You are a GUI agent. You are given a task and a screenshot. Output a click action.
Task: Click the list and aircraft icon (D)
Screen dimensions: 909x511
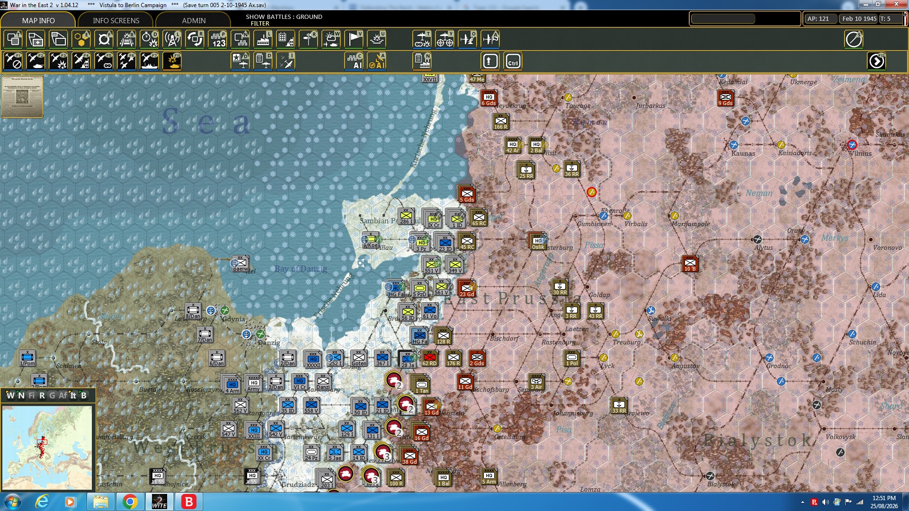263,62
